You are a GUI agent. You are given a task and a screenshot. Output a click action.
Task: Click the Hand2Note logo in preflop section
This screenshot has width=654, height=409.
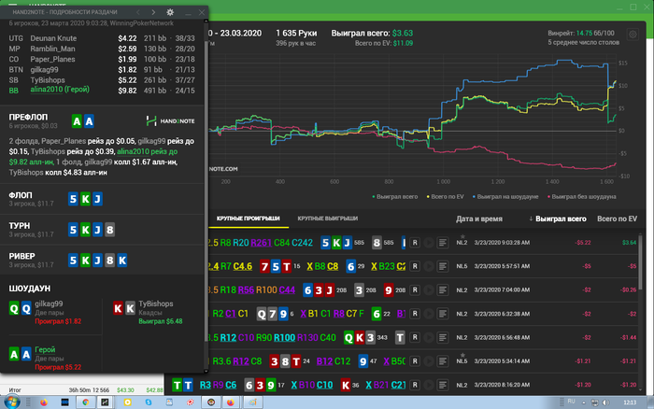170,120
